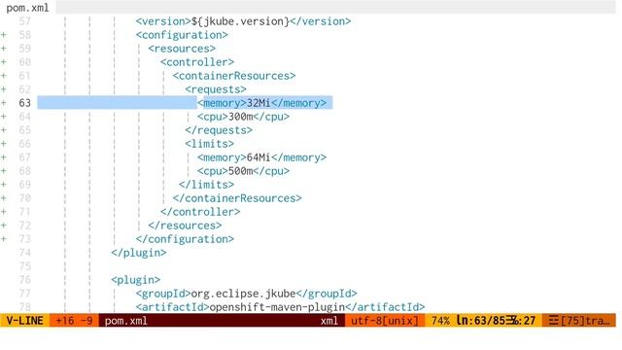
Task: Click the 64Mi memory value on line 67
Action: pyautogui.click(x=259, y=157)
